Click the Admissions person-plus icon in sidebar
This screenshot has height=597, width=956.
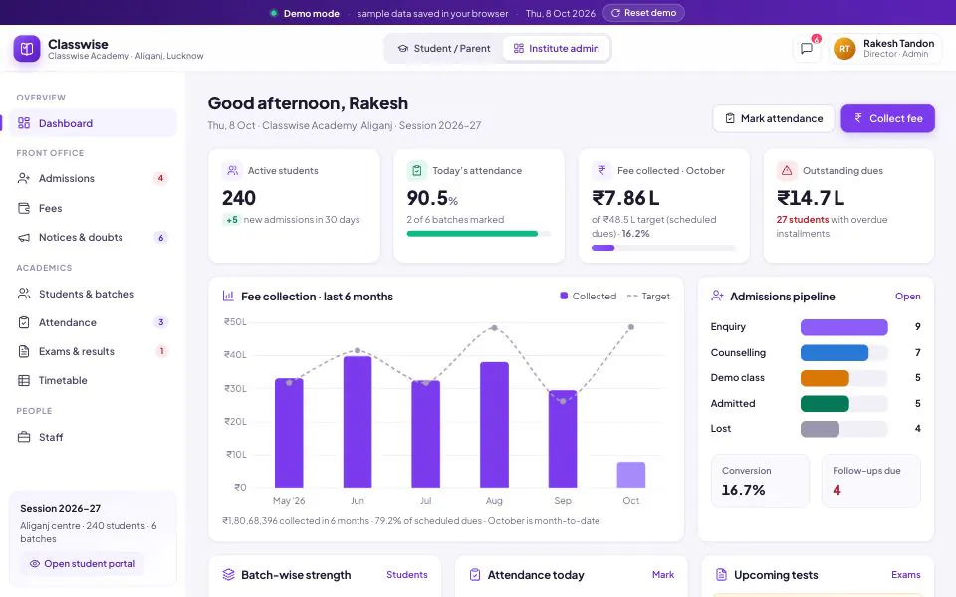[24, 178]
